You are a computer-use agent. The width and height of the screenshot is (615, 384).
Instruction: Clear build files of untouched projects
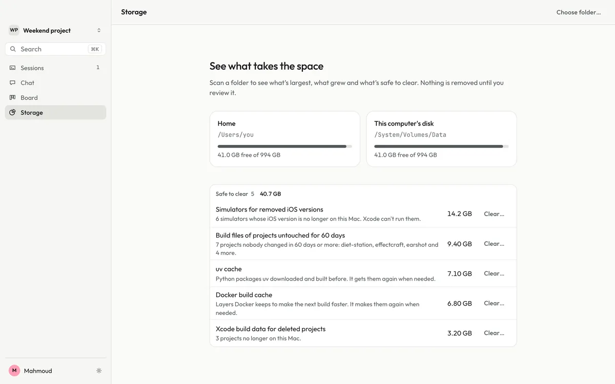[x=494, y=244]
